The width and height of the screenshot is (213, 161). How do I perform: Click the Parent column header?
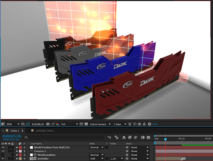(x=129, y=144)
